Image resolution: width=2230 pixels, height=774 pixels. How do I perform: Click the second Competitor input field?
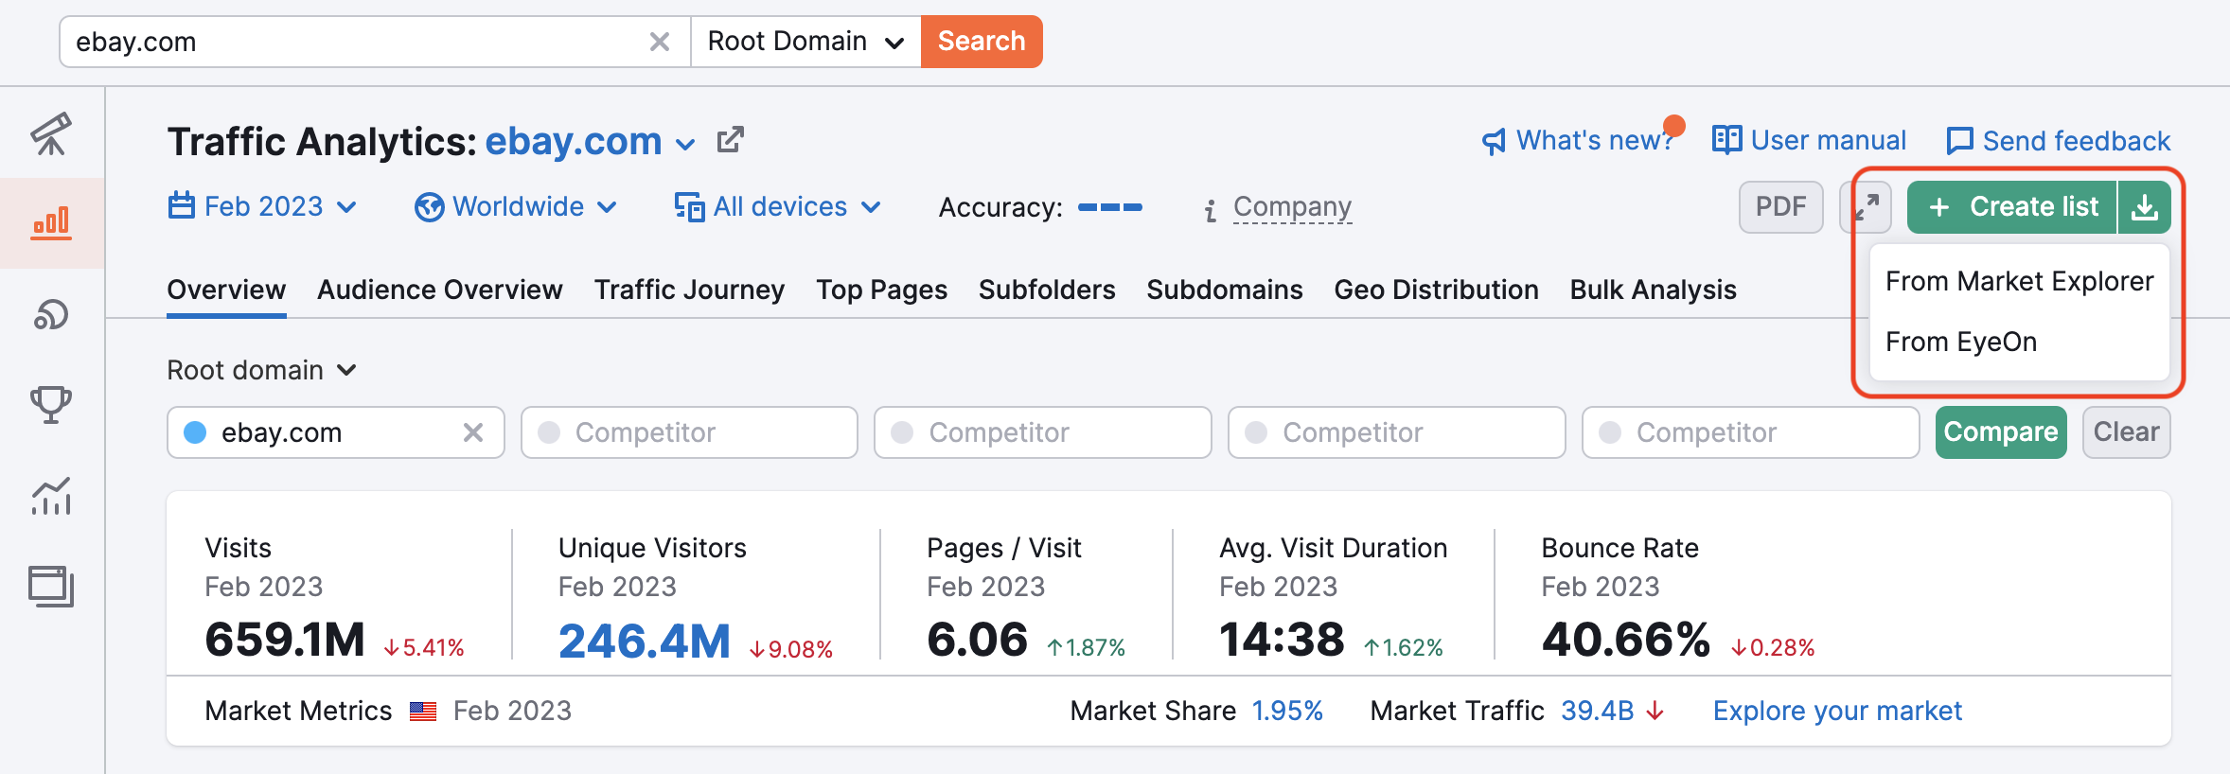1043,432
